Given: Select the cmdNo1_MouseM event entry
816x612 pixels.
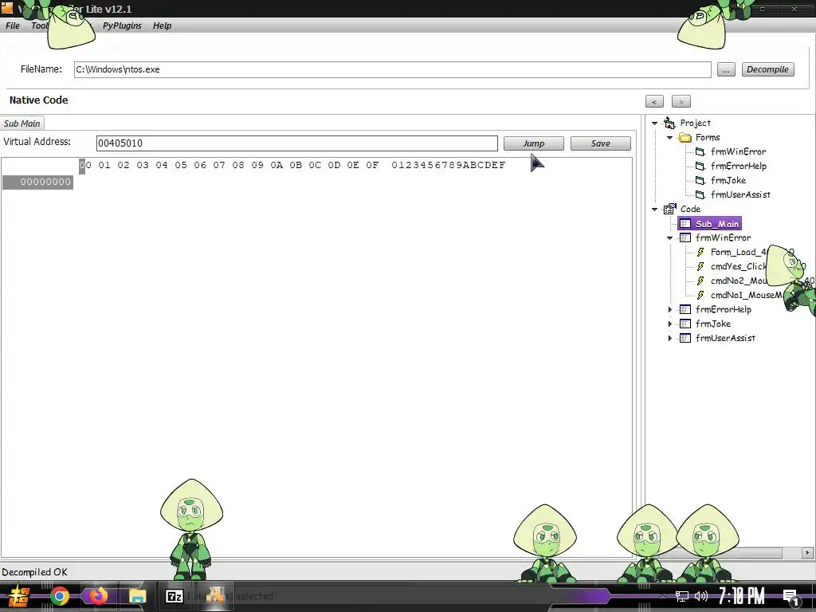Looking at the screenshot, I should pyautogui.click(x=746, y=295).
